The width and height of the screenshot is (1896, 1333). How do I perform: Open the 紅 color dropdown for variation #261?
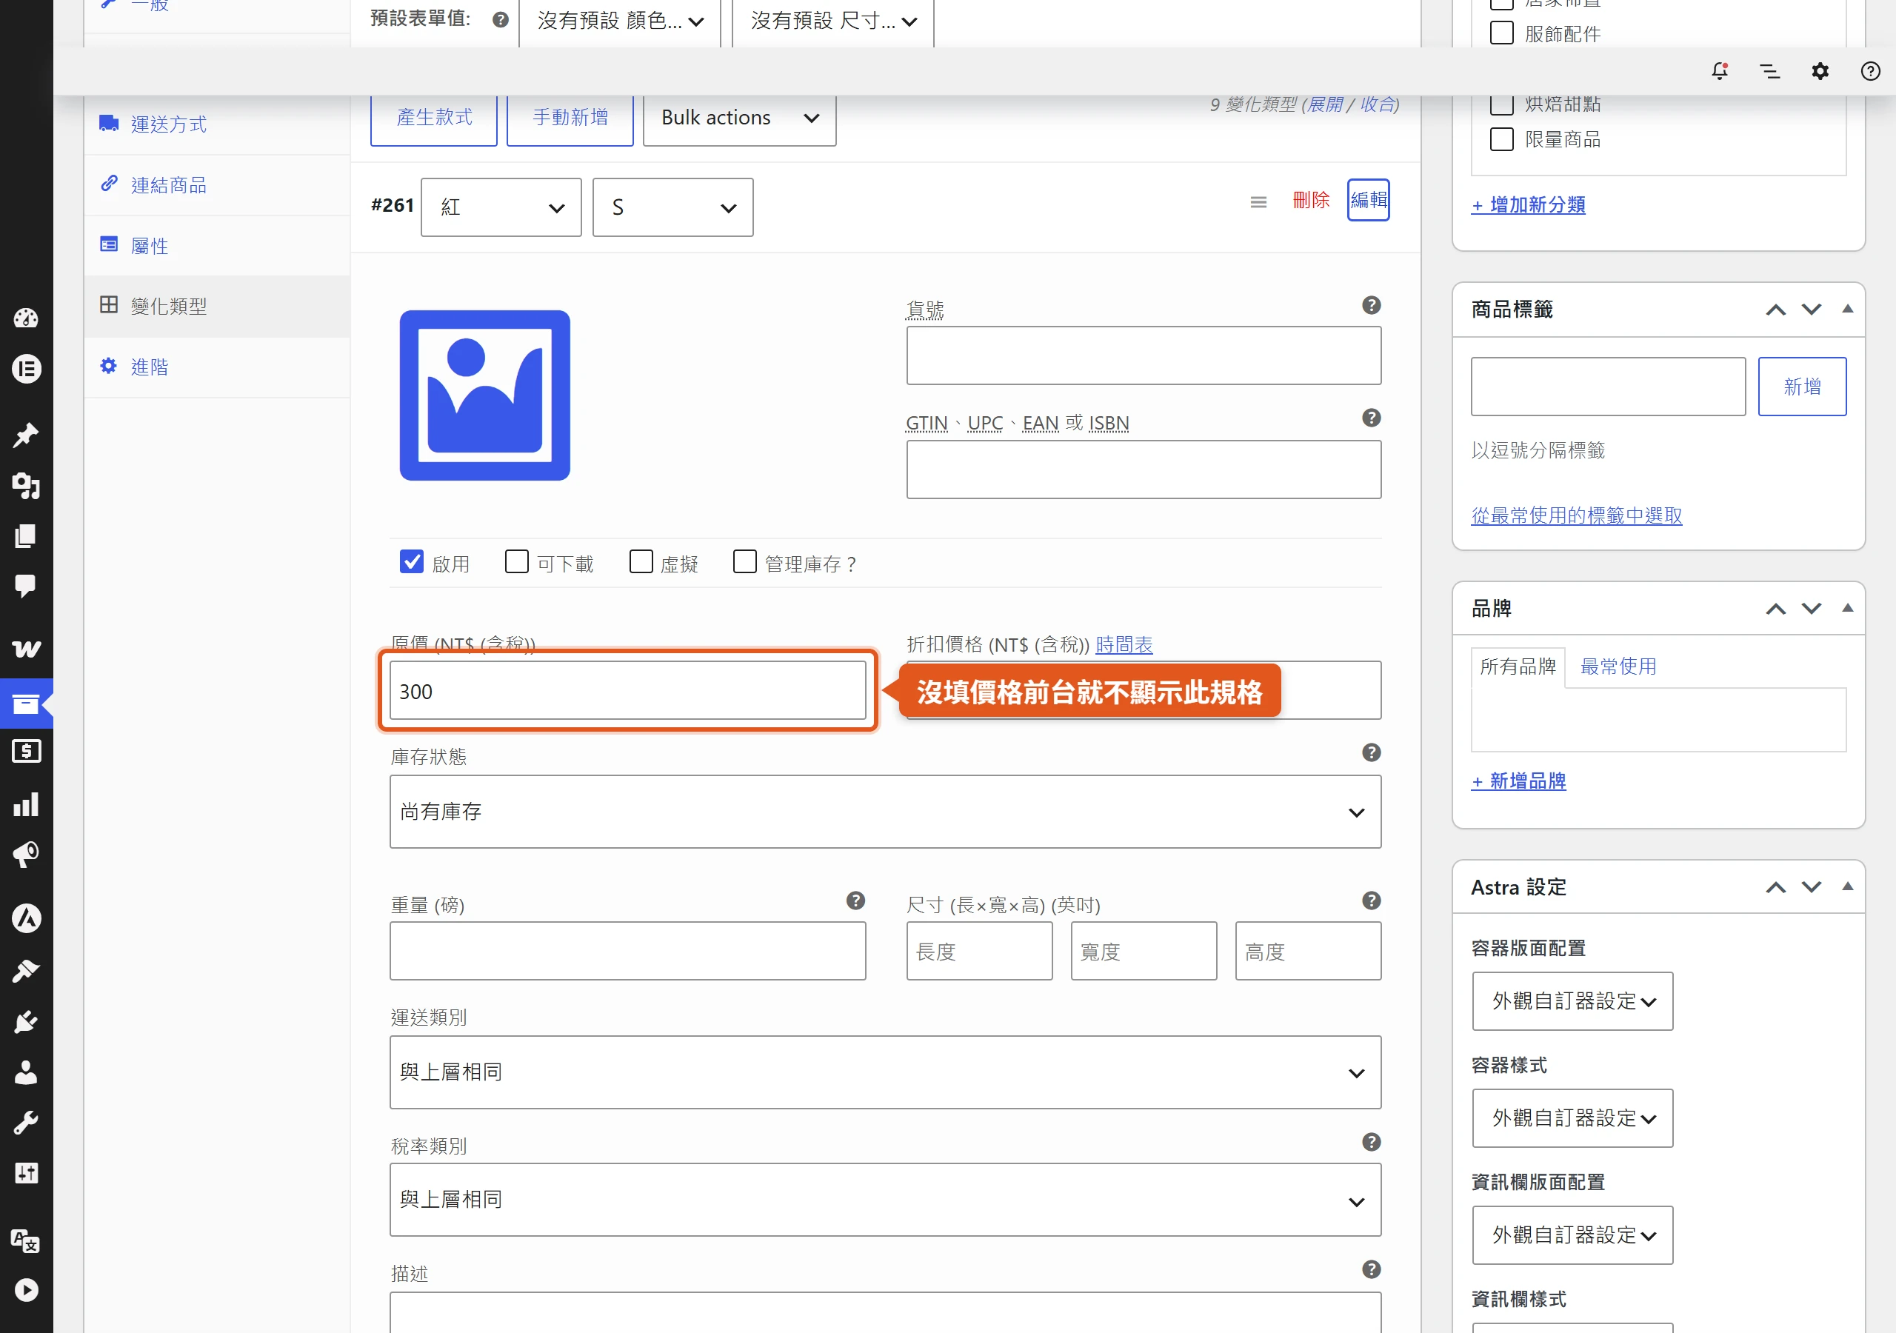click(x=501, y=207)
